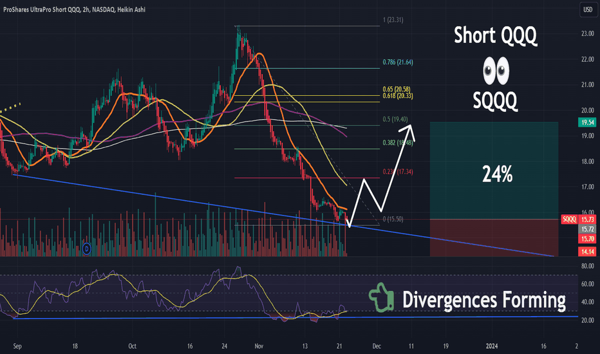600x354 pixels.
Task: Click the SQQQ text annotation
Action: (495, 102)
